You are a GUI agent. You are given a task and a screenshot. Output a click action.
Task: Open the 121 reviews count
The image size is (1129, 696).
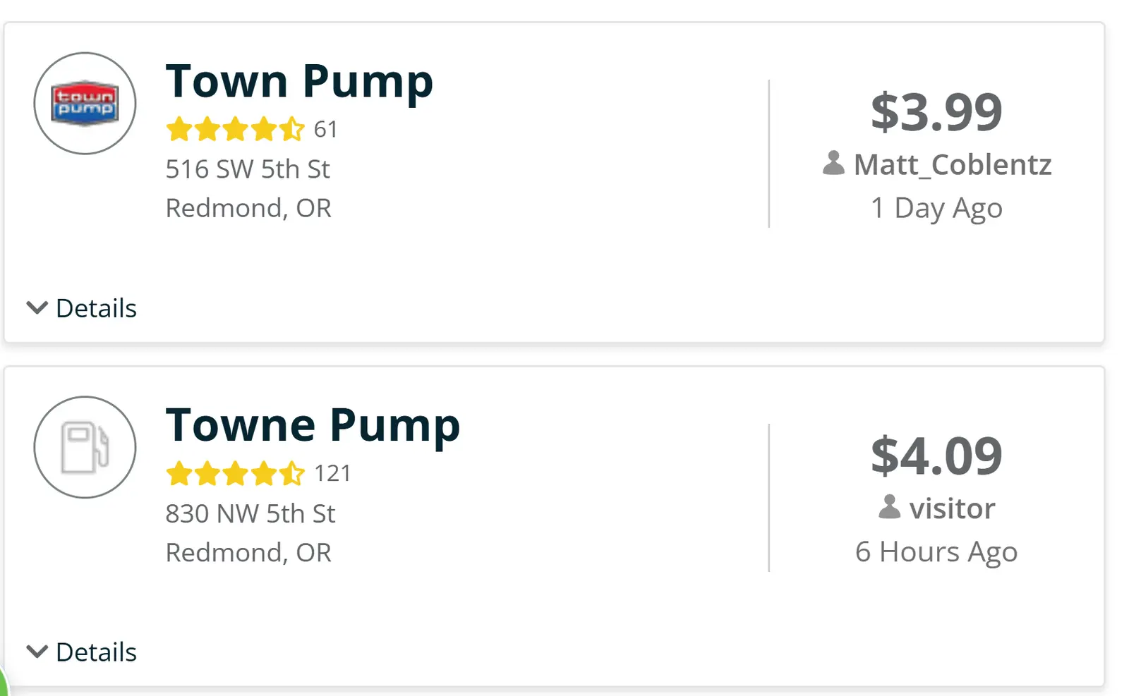(x=332, y=473)
